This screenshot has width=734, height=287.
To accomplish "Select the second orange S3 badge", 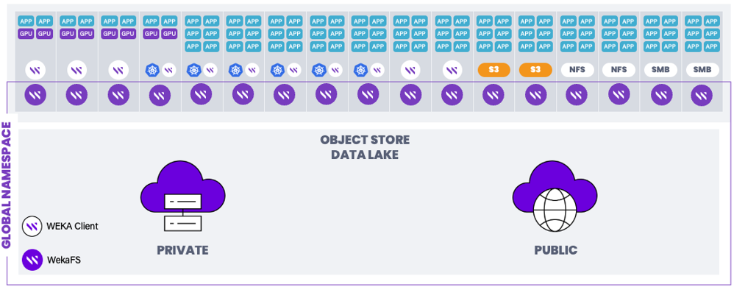I will (535, 69).
